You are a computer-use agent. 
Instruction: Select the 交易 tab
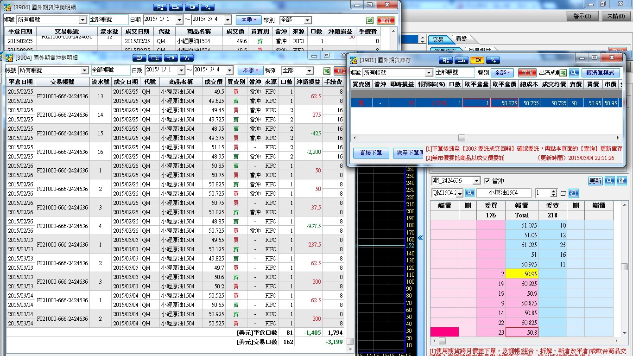[438, 39]
